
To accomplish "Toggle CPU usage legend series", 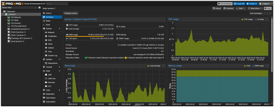I will click(x=247, y=19).
